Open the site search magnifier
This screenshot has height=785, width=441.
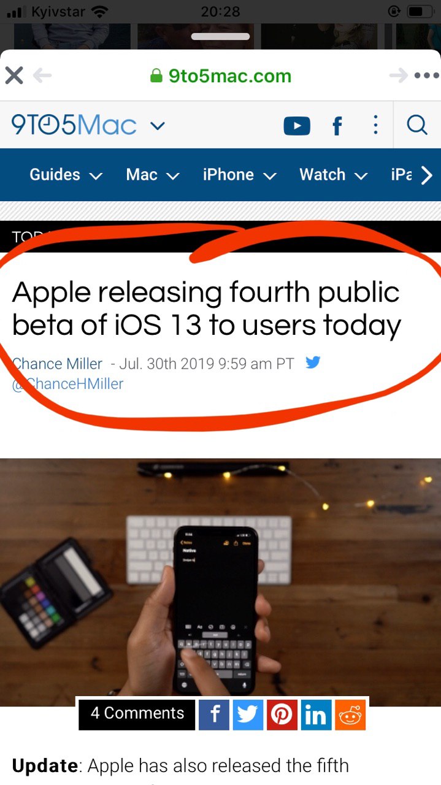417,125
